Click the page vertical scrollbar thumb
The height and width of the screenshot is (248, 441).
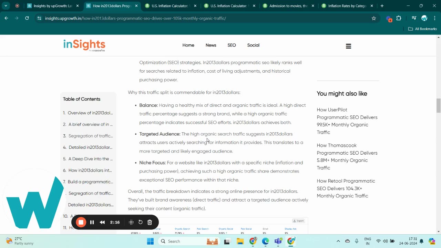point(438,105)
